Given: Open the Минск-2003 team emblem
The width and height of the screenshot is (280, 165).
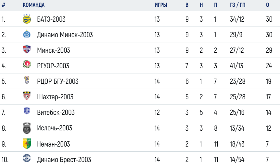Looking at the screenshot, I should tap(27, 49).
